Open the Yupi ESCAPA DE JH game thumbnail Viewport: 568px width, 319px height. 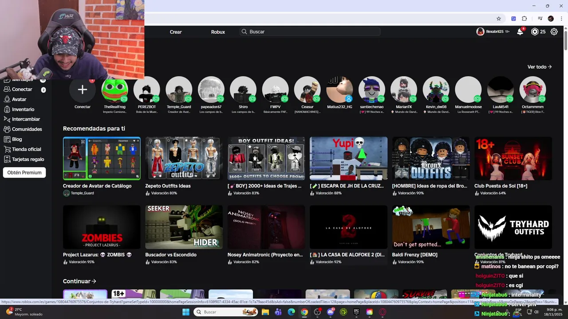(348, 158)
